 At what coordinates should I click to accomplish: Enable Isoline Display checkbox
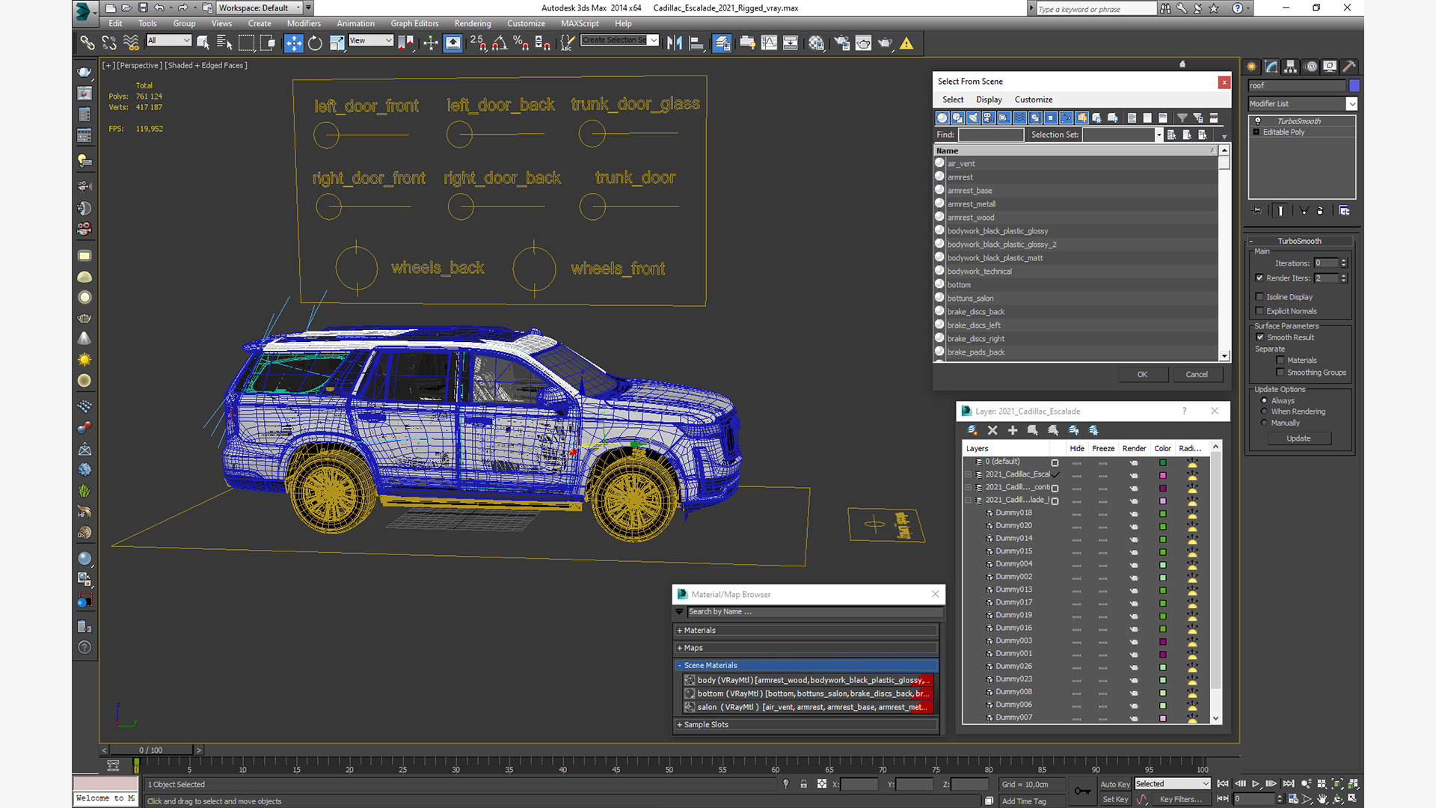point(1259,297)
